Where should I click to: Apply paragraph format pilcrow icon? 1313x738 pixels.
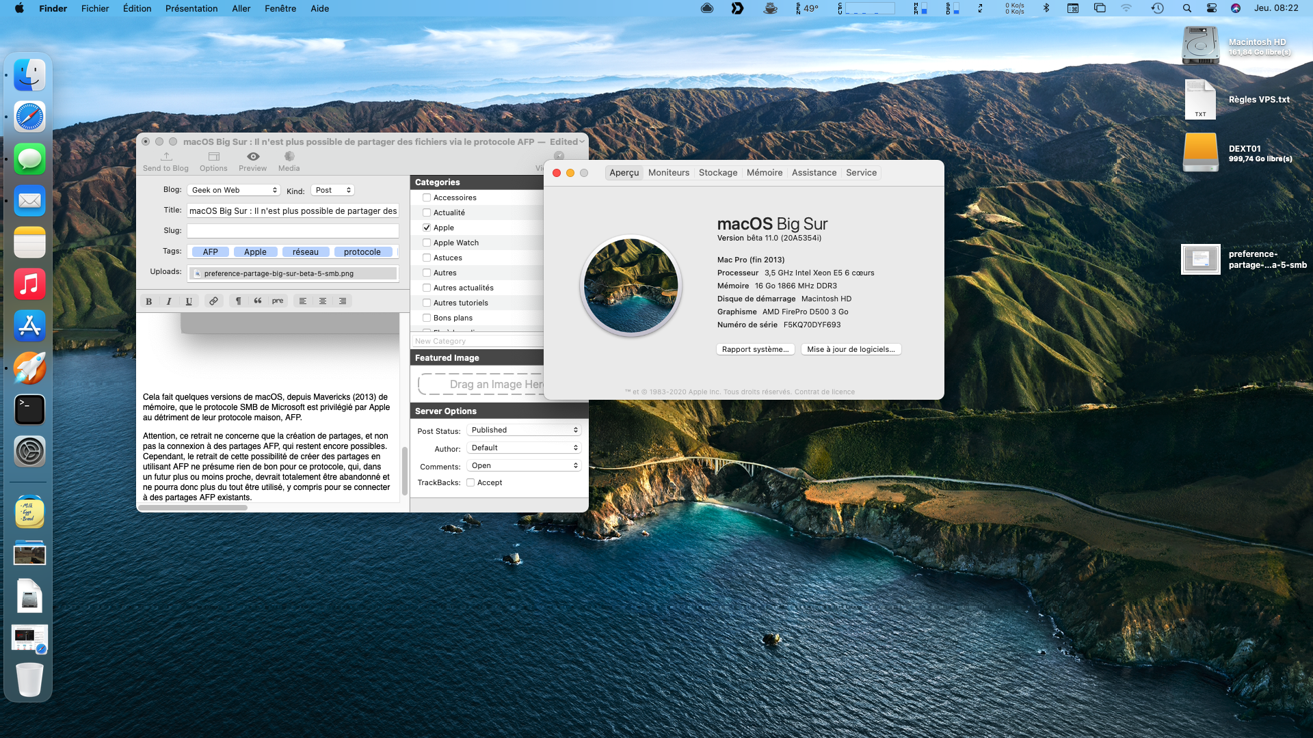238,301
